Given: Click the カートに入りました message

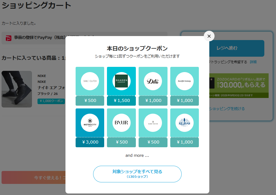Looking at the screenshot, I should pos(19,23).
